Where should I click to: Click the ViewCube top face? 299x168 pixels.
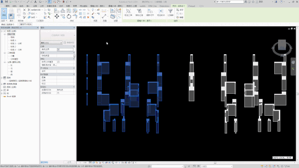pos(282,44)
